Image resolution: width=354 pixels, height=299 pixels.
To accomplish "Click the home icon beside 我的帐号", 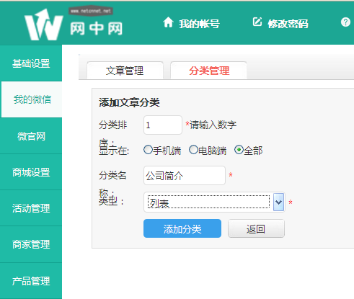I will pyautogui.click(x=168, y=22).
